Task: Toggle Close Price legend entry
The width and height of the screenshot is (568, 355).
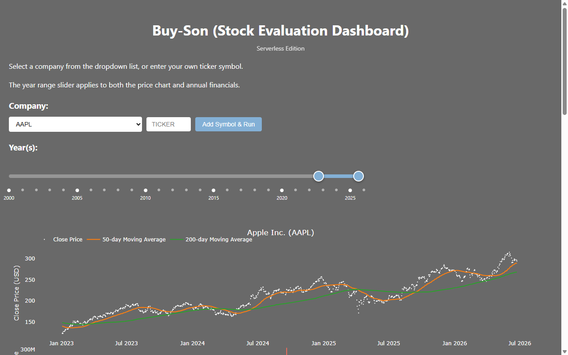Action: pos(62,239)
